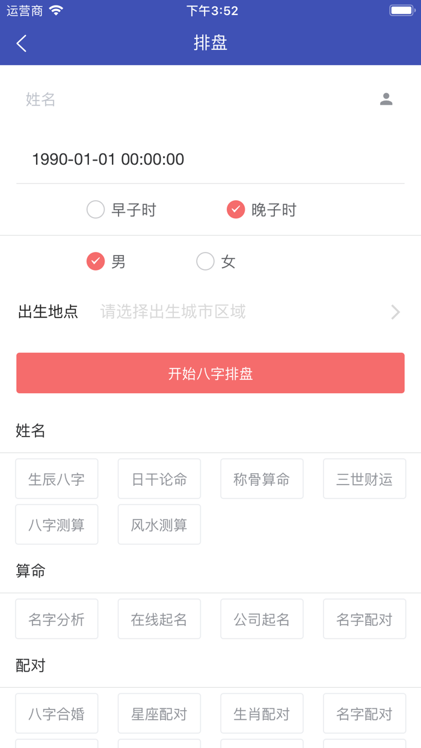This screenshot has height=748, width=421.
Task: Open the birth date picker showing 1990-01-01
Action: [108, 160]
